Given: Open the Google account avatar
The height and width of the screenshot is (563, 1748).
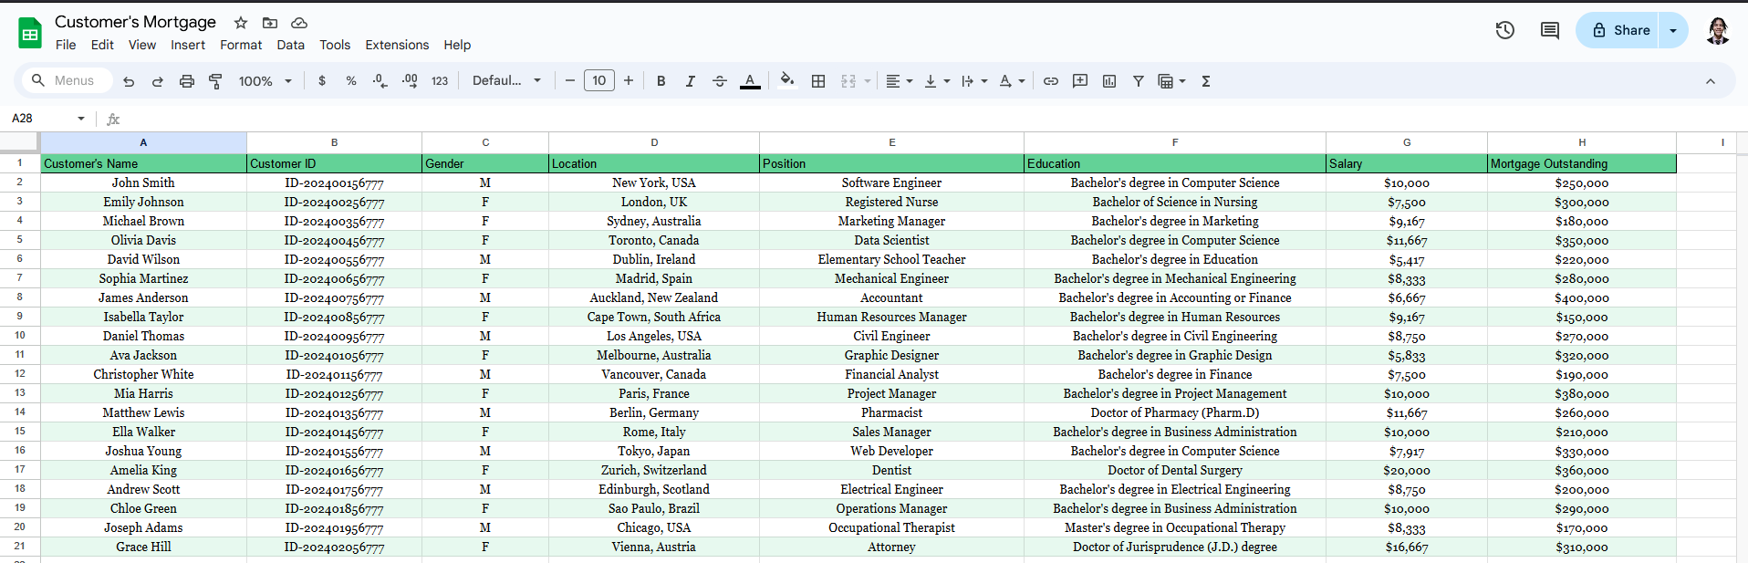Looking at the screenshot, I should pos(1718,30).
